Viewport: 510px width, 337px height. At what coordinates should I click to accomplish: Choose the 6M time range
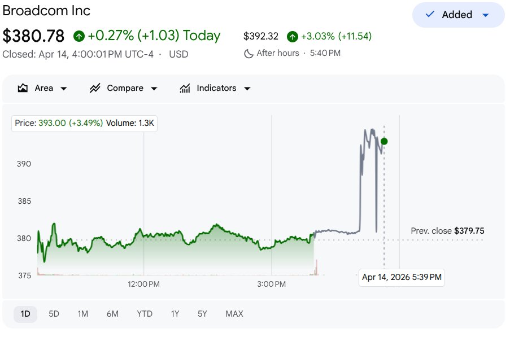point(112,314)
